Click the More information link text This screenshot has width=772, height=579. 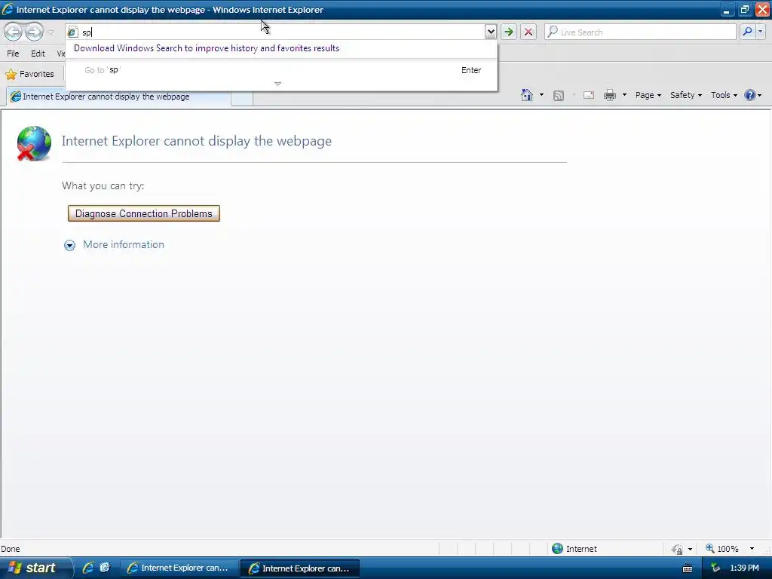124,245
